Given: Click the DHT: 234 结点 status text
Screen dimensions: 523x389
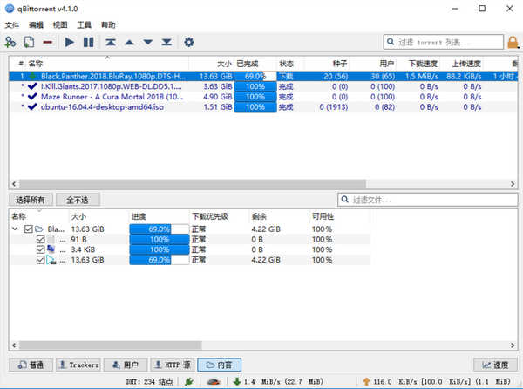Looking at the screenshot, I should pos(149,381).
